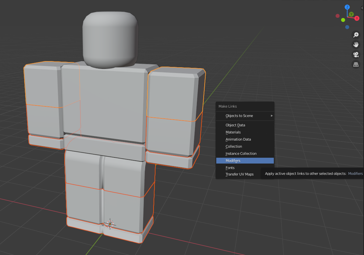Click the pan hand viewport icon
The image size is (364, 255).
click(356, 45)
